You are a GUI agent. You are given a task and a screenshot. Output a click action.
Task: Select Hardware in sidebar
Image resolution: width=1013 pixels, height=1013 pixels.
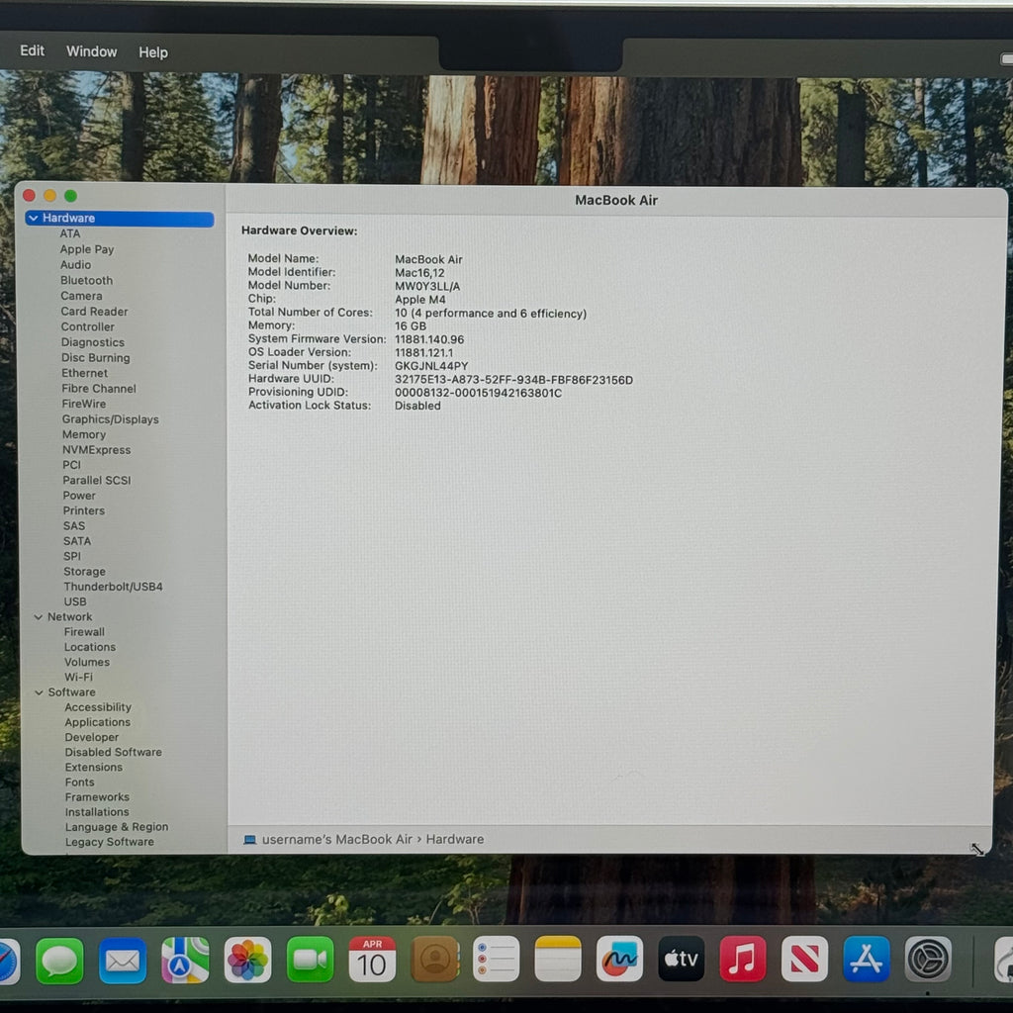click(120, 219)
